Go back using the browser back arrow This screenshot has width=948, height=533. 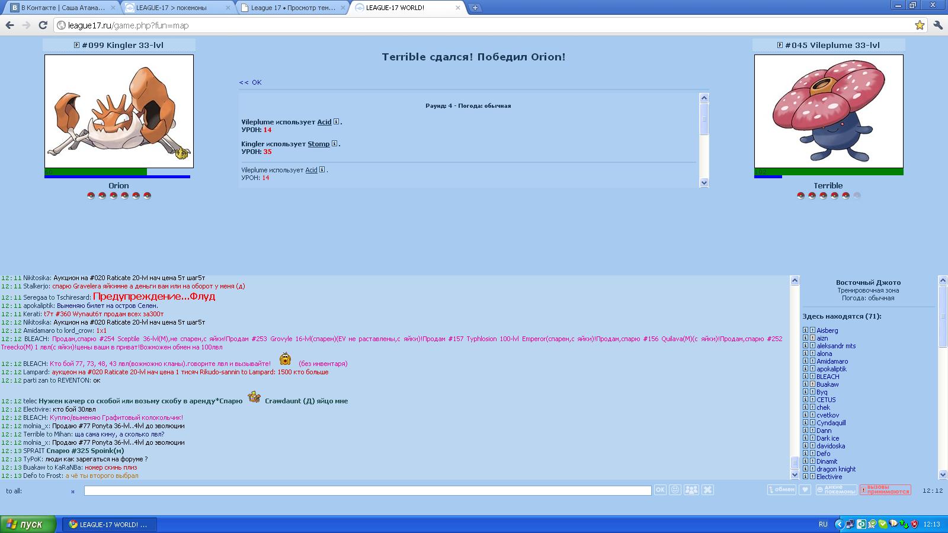pos(9,25)
